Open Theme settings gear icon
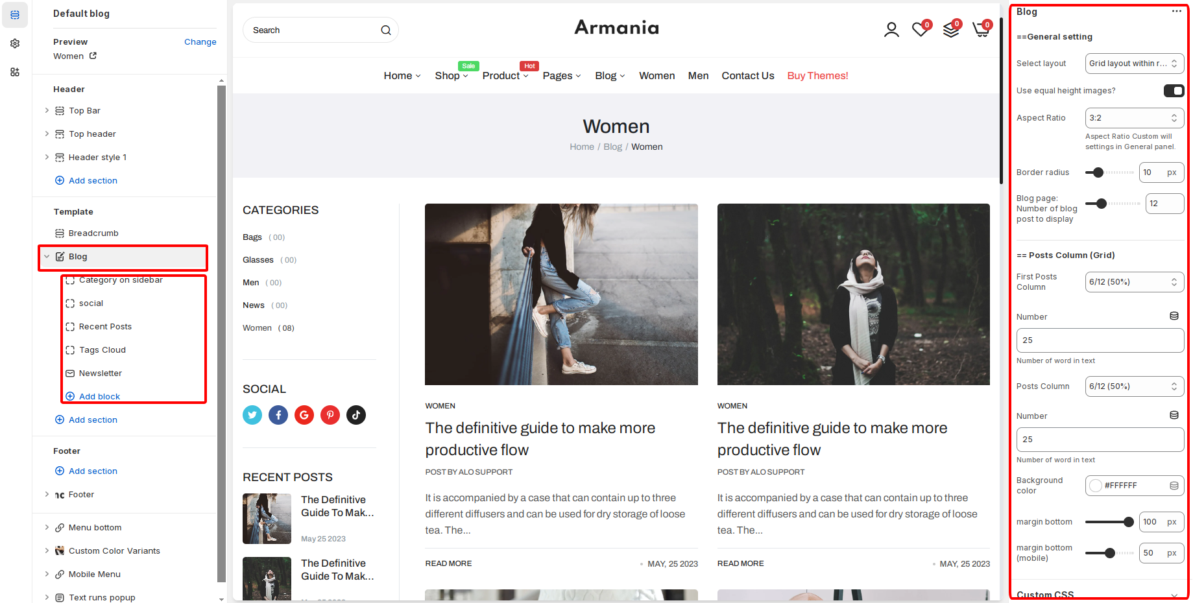Image resolution: width=1193 pixels, height=603 pixels. tap(15, 43)
